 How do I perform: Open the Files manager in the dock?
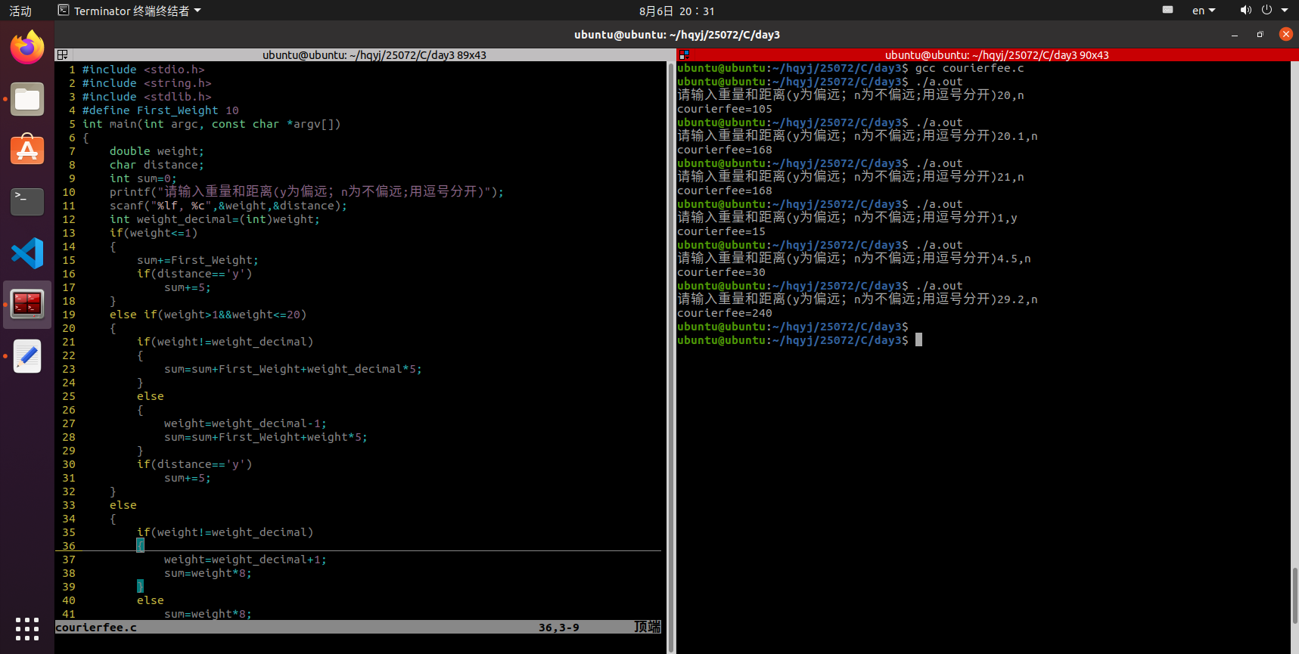27,99
